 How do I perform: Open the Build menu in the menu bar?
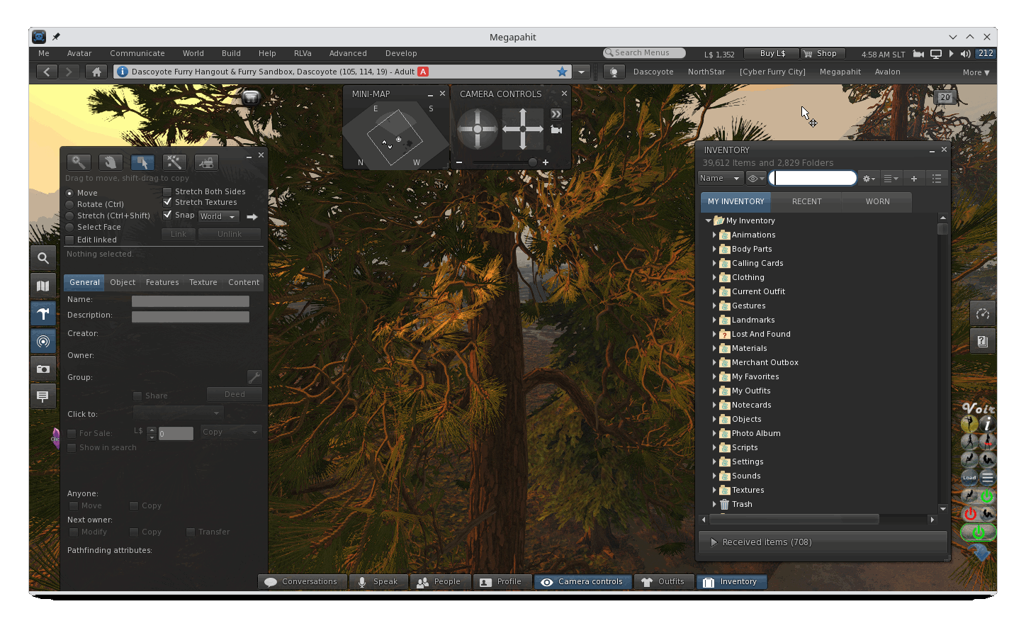tap(231, 52)
